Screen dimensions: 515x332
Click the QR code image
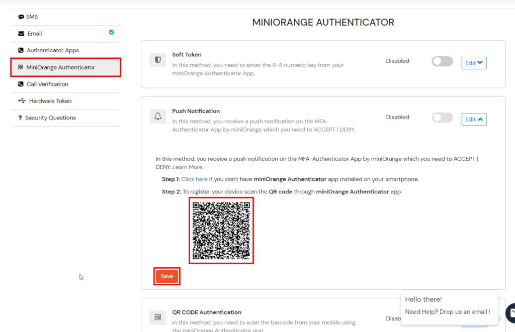tap(221, 231)
